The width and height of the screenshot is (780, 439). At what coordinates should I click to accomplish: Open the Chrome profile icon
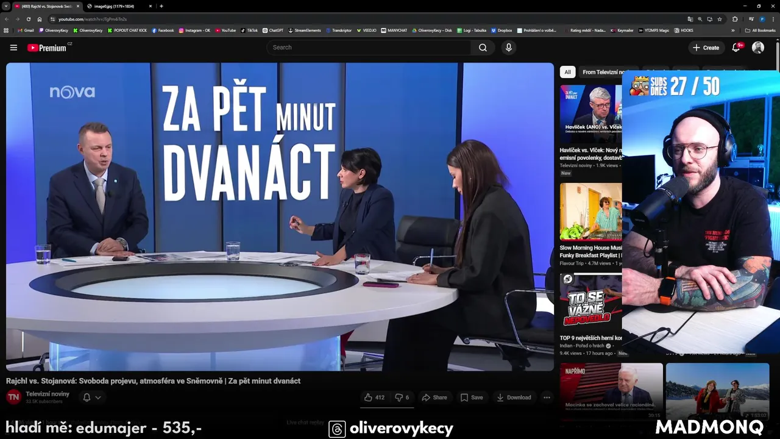[762, 19]
